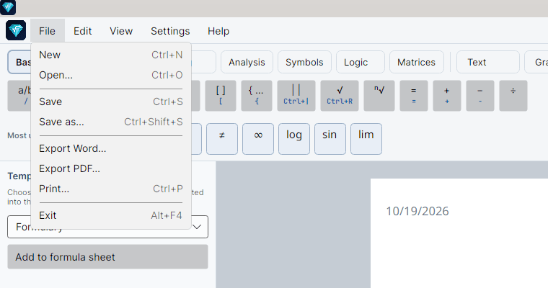Viewport: 548px width, 288px height.
Task: Insert log function
Action: [294, 138]
